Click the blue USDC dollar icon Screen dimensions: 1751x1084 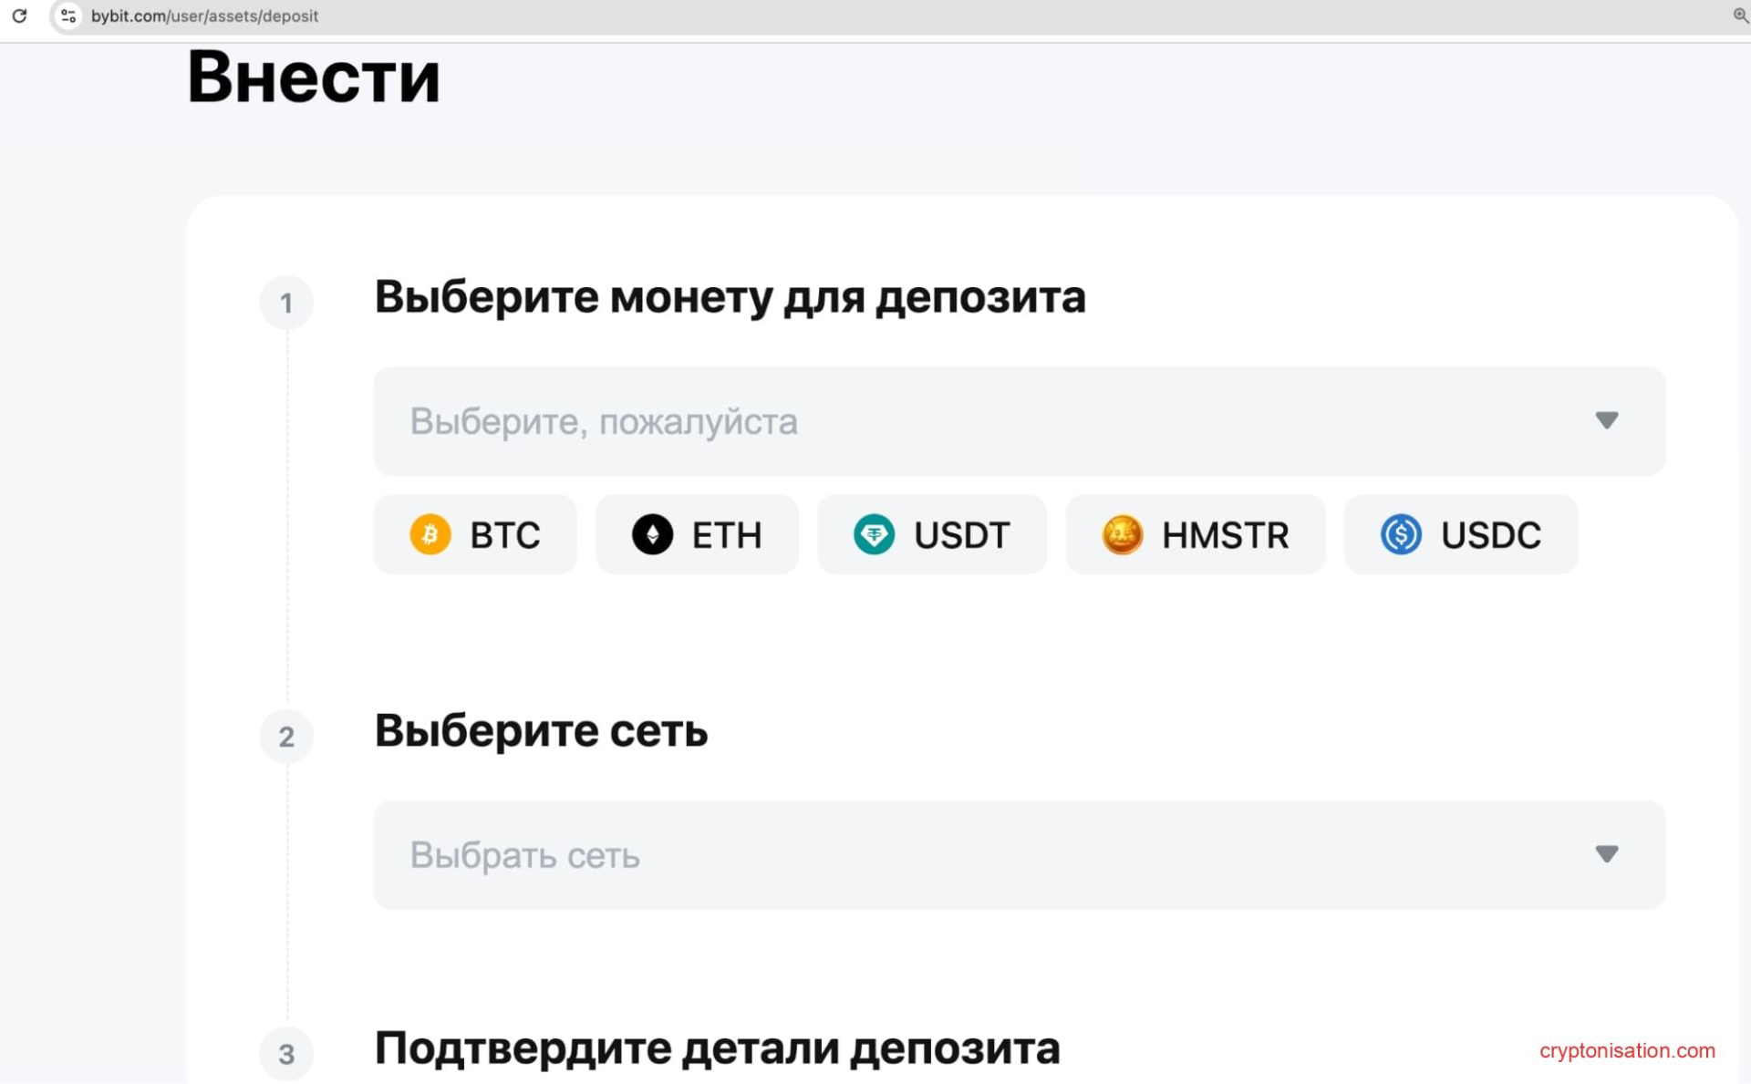(1401, 534)
